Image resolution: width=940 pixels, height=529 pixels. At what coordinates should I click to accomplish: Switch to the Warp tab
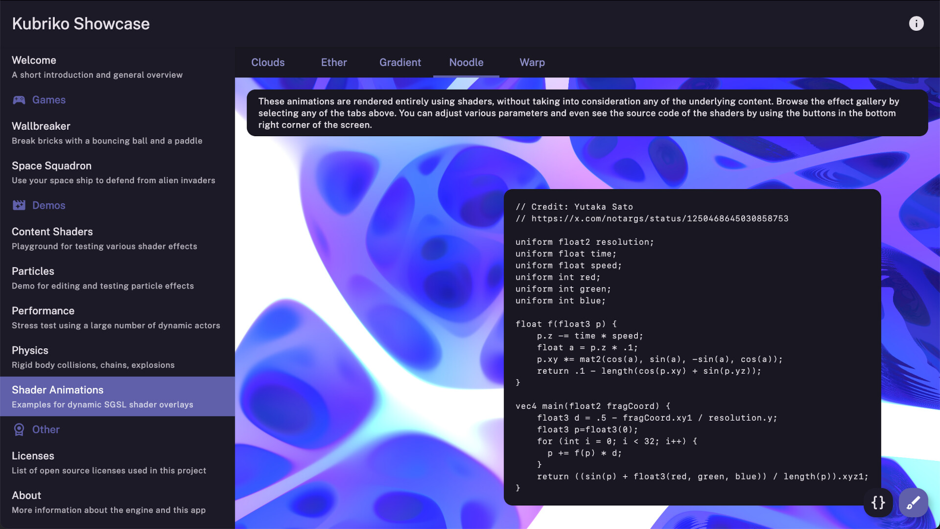click(532, 62)
